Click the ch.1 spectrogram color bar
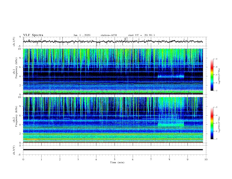The height and width of the screenshot is (179, 232). [x=212, y=75]
